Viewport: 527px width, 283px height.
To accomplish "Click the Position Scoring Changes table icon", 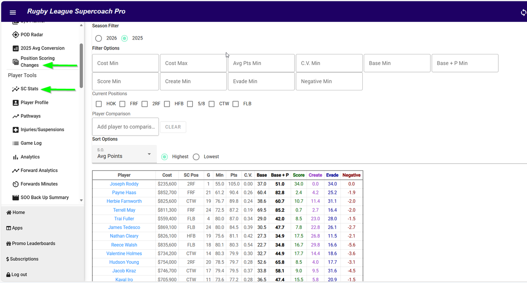I will coord(16,62).
